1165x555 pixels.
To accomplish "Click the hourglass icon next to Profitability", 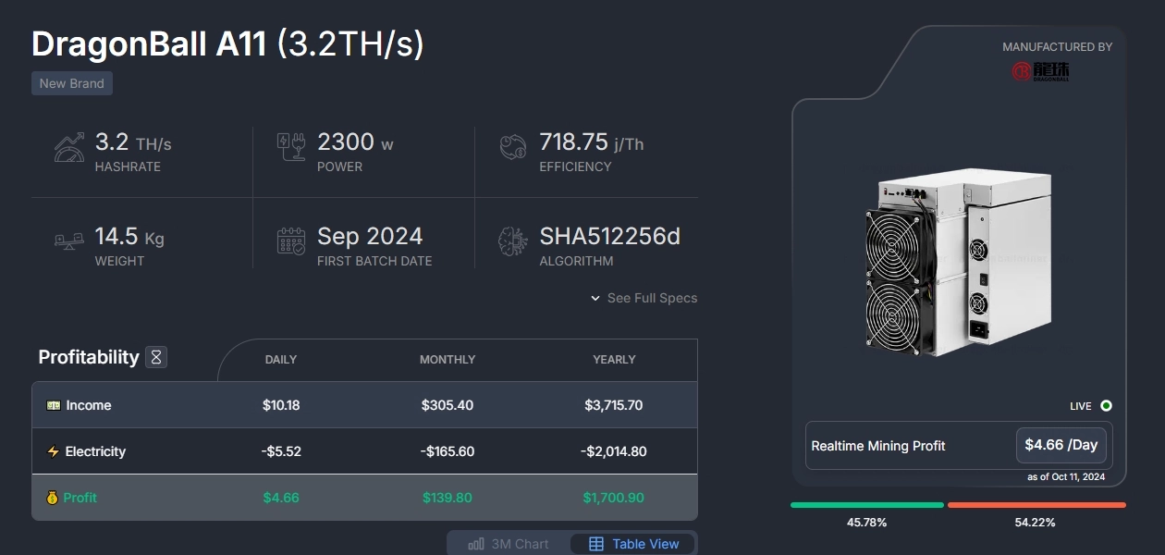I will (156, 357).
